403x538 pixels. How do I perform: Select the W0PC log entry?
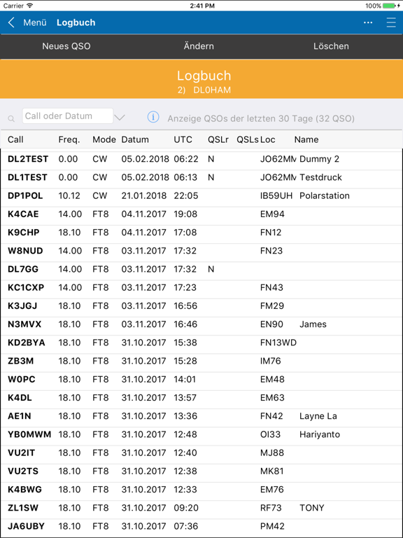[x=201, y=380]
